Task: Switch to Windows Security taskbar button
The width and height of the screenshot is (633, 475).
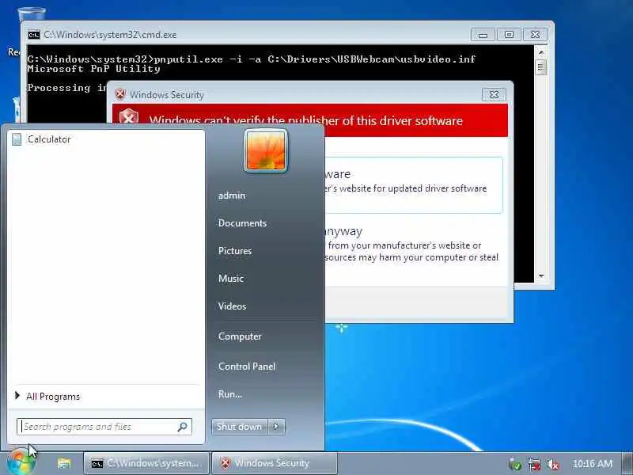Action: (274, 463)
